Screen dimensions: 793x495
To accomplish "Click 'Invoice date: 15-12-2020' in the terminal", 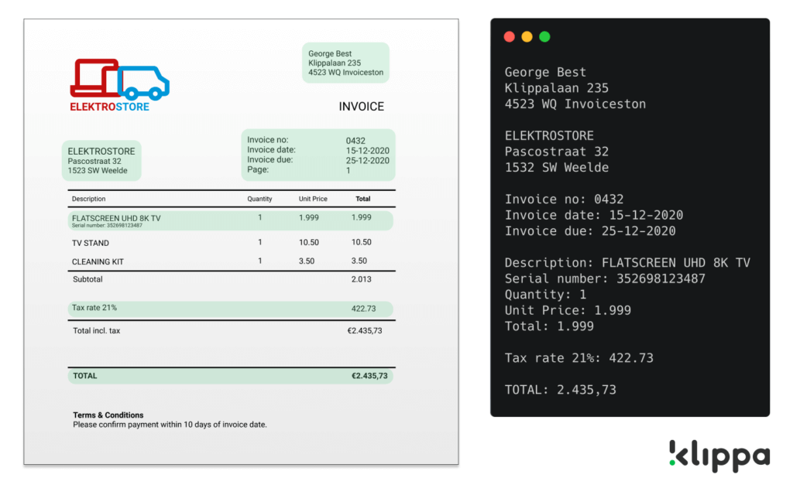I will 594,215.
